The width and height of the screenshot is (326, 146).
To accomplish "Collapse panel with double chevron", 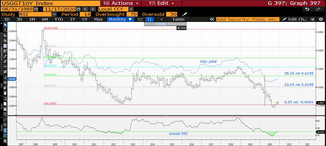I will tap(212, 19).
